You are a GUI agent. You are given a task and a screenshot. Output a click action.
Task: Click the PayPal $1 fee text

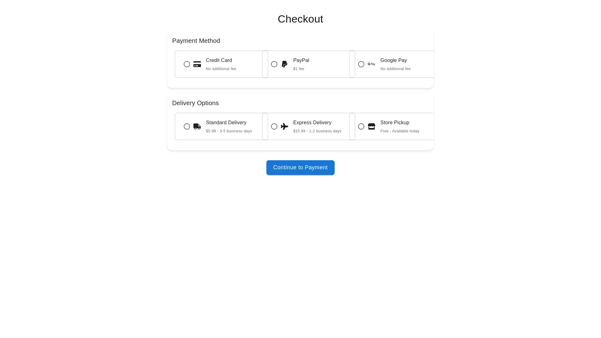pyautogui.click(x=299, y=69)
